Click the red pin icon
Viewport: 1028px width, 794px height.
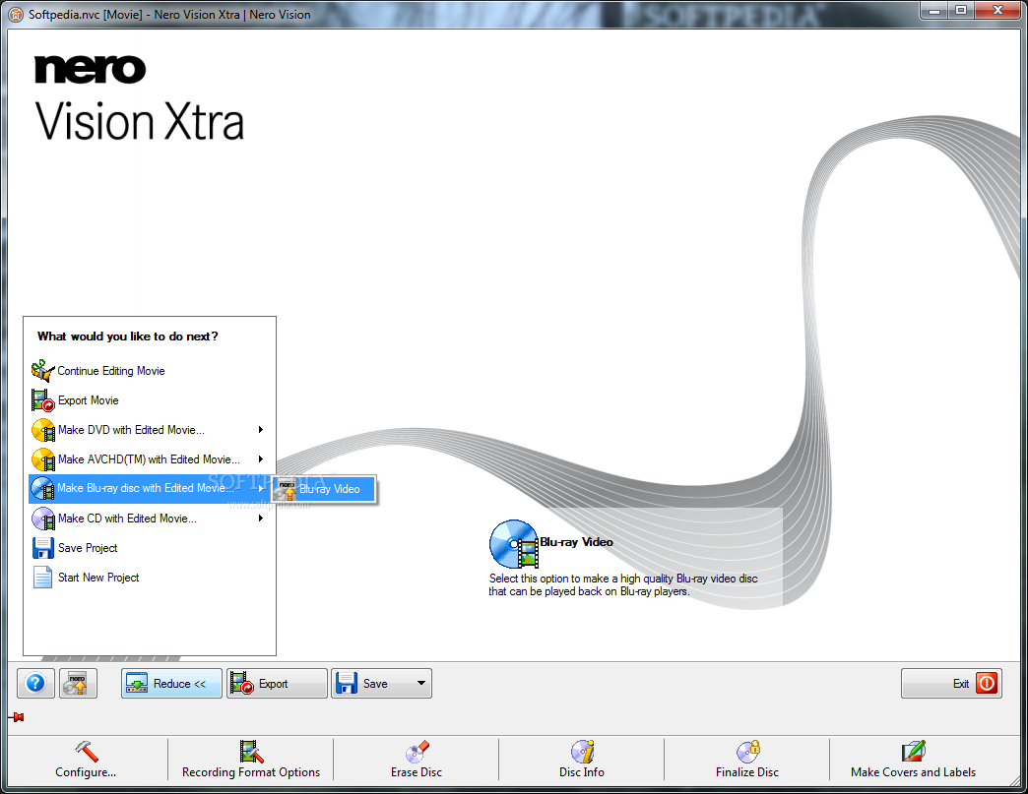tap(18, 717)
